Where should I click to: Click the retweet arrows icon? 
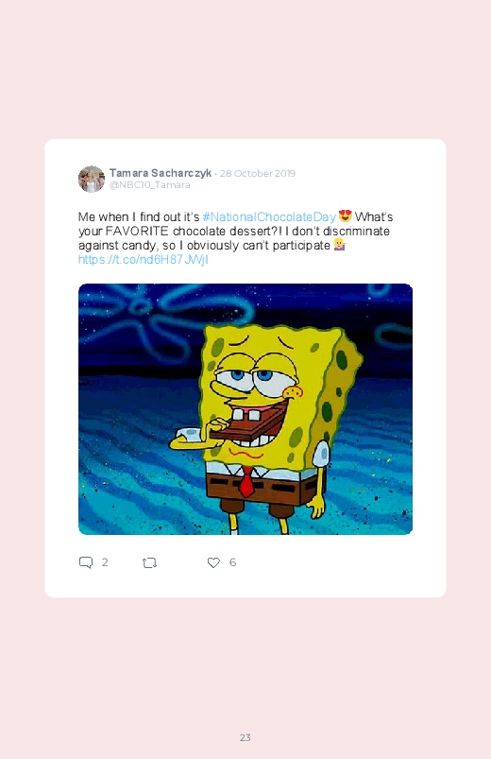(x=149, y=562)
